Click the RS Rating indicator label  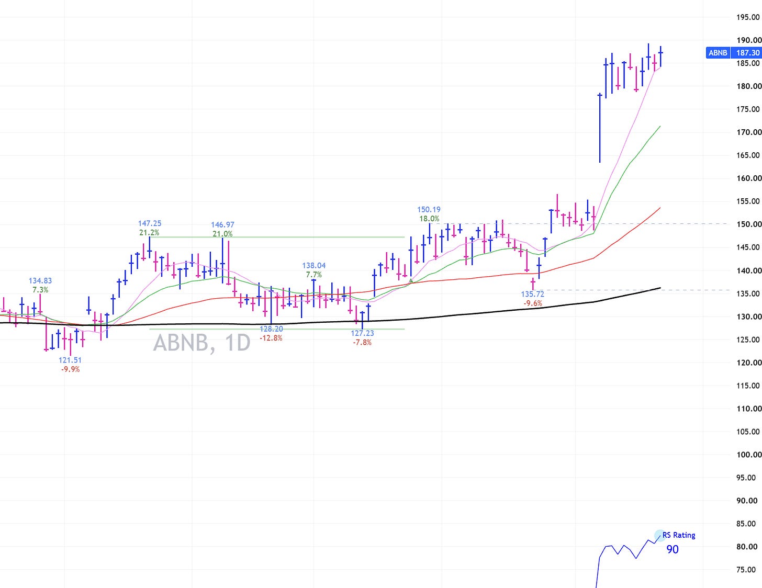tap(679, 535)
